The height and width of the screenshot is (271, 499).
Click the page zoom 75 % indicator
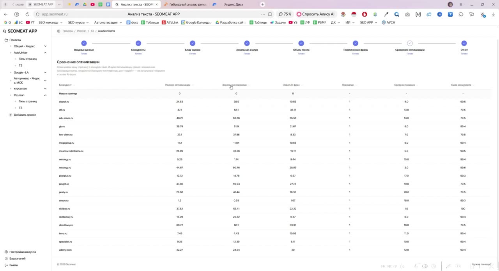tap(285, 14)
